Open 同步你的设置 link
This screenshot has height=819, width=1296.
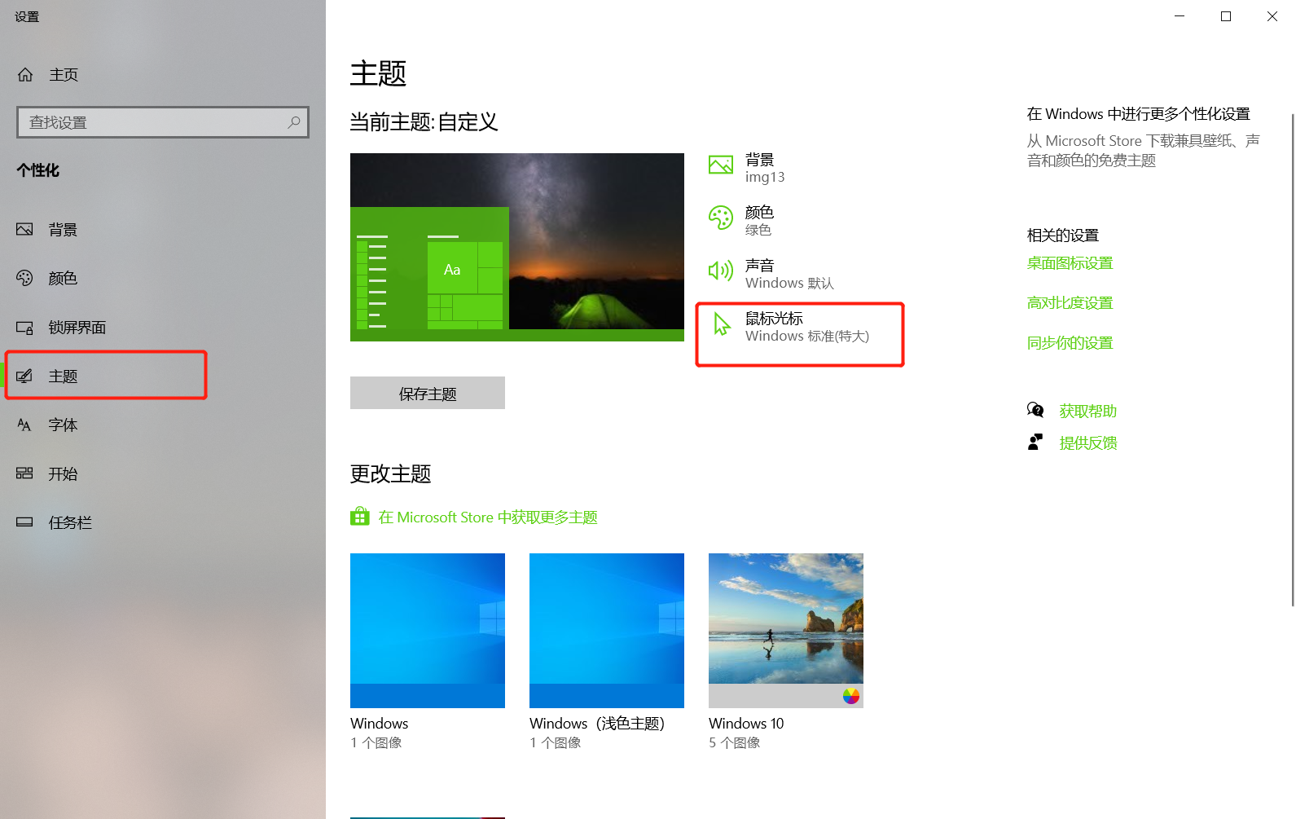(x=1070, y=343)
